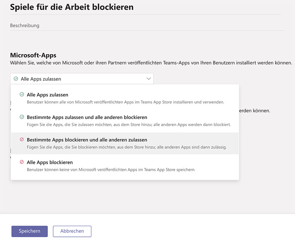Choose Bestimmte Apps blockieren und alle anderen zulassen
The height and width of the screenshot is (249, 295).
pyautogui.click(x=125, y=143)
